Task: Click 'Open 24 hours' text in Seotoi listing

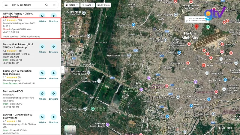Action: point(10,83)
